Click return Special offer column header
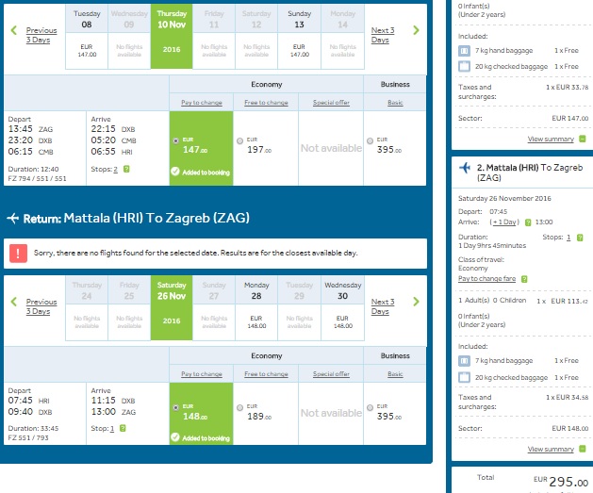The image size is (593, 493). [325, 373]
